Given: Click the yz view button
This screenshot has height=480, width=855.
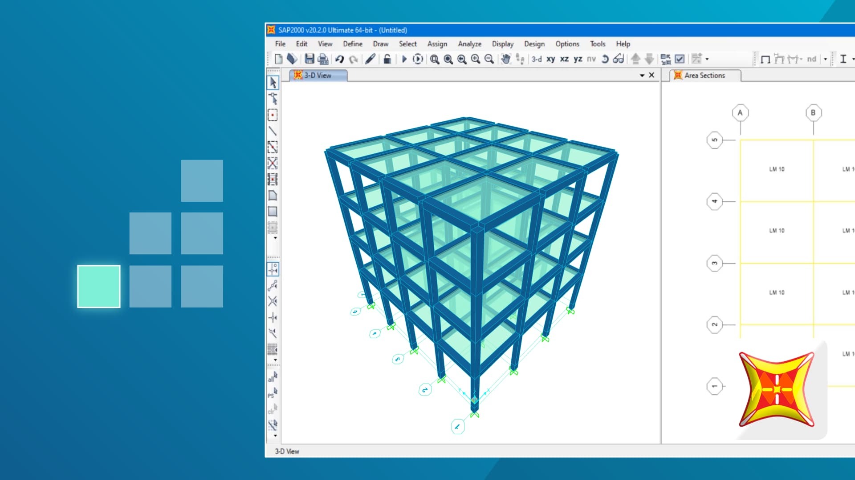Looking at the screenshot, I should [578, 59].
